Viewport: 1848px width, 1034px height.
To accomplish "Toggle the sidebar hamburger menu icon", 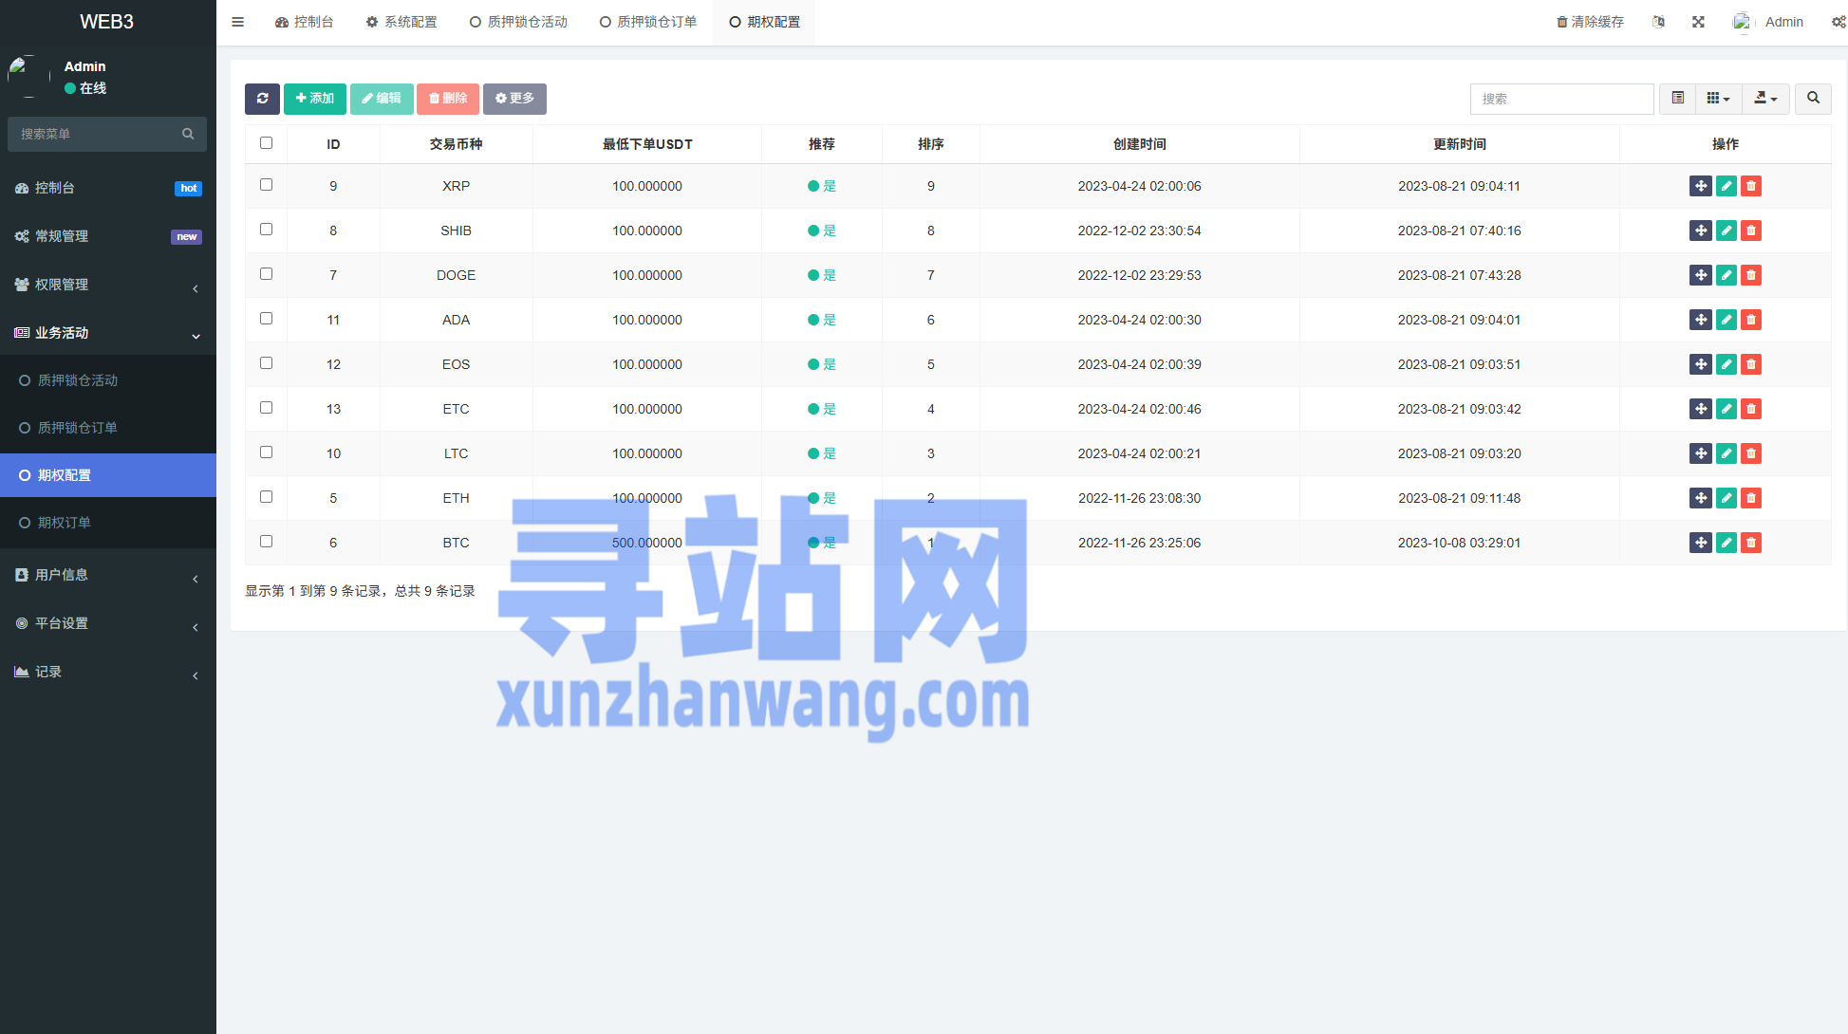I will click(x=238, y=22).
